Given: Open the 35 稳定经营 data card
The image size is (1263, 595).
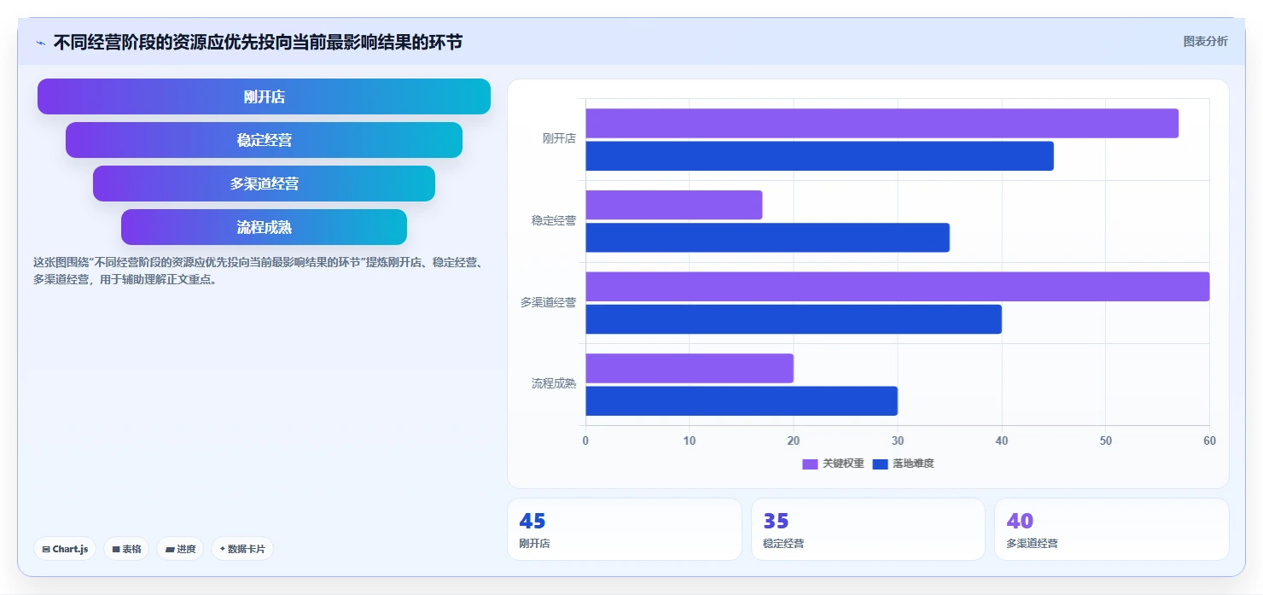Looking at the screenshot, I should [868, 529].
